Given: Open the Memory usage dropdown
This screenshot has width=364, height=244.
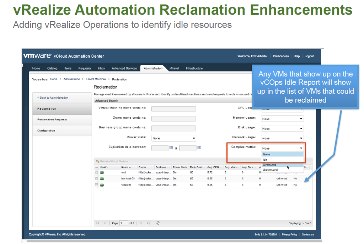Looking at the screenshot, I should click(x=282, y=119).
